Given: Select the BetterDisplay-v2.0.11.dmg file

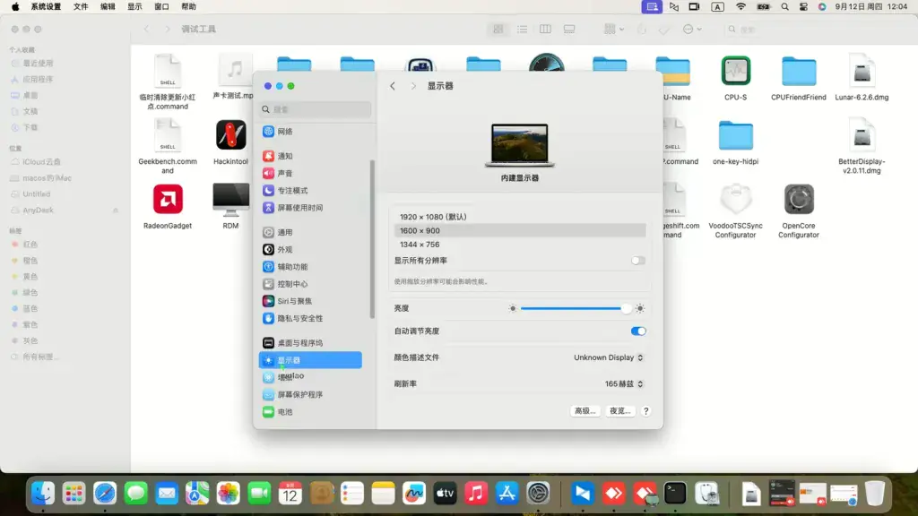Looking at the screenshot, I should pyautogui.click(x=862, y=135).
